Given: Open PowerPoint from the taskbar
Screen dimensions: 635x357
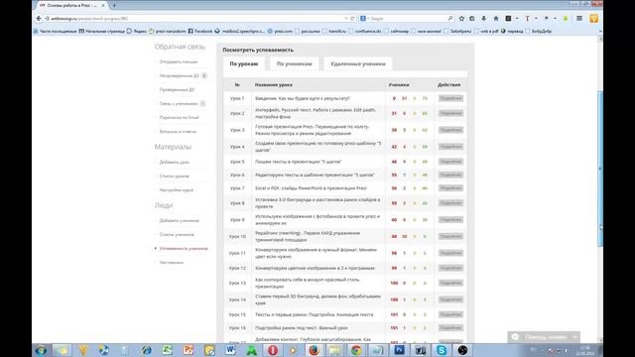Looking at the screenshot, I should click(189, 350).
